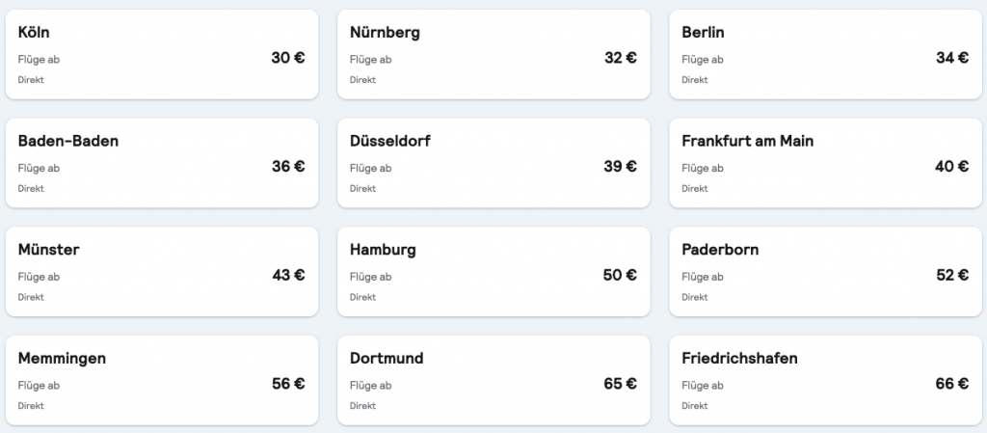Select the Nürnberg destination card

[x=493, y=55]
